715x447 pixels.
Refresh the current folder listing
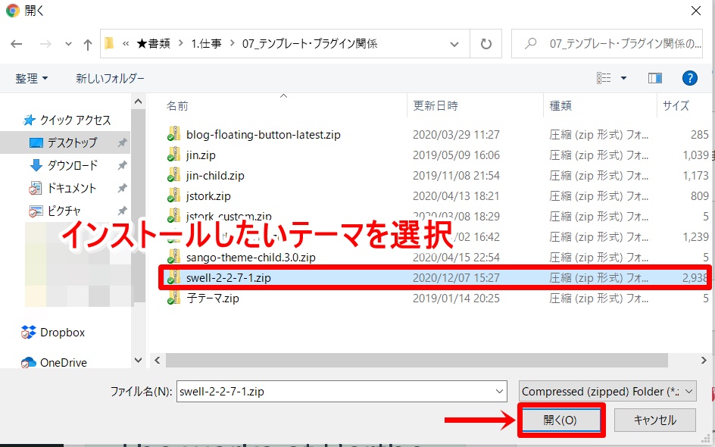[x=486, y=43]
